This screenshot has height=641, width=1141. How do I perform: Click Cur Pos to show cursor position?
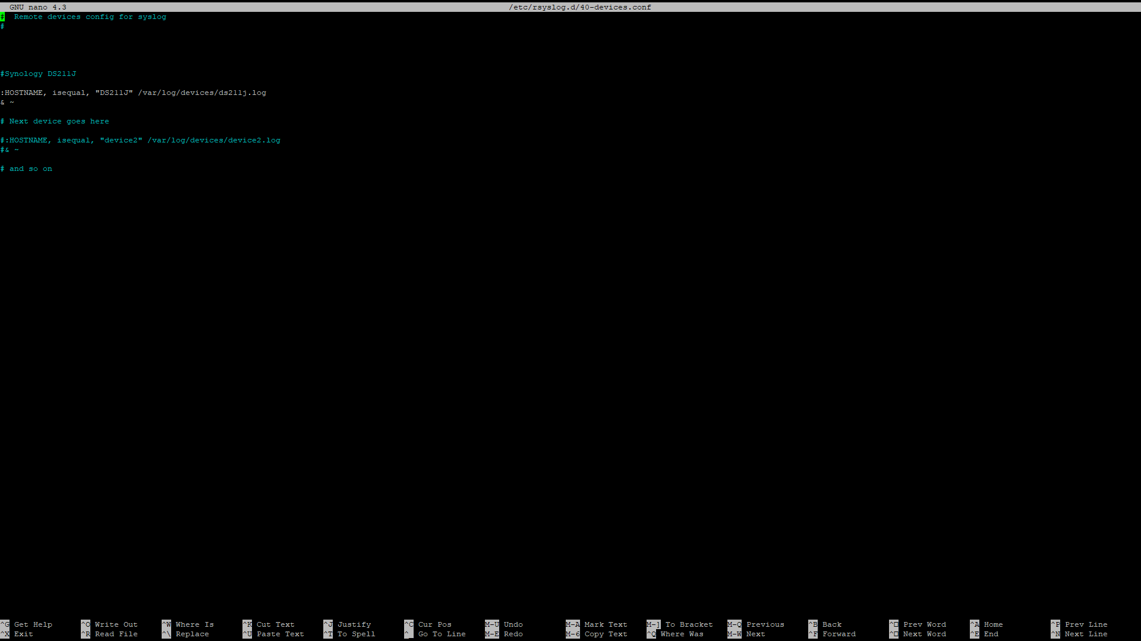tap(434, 624)
